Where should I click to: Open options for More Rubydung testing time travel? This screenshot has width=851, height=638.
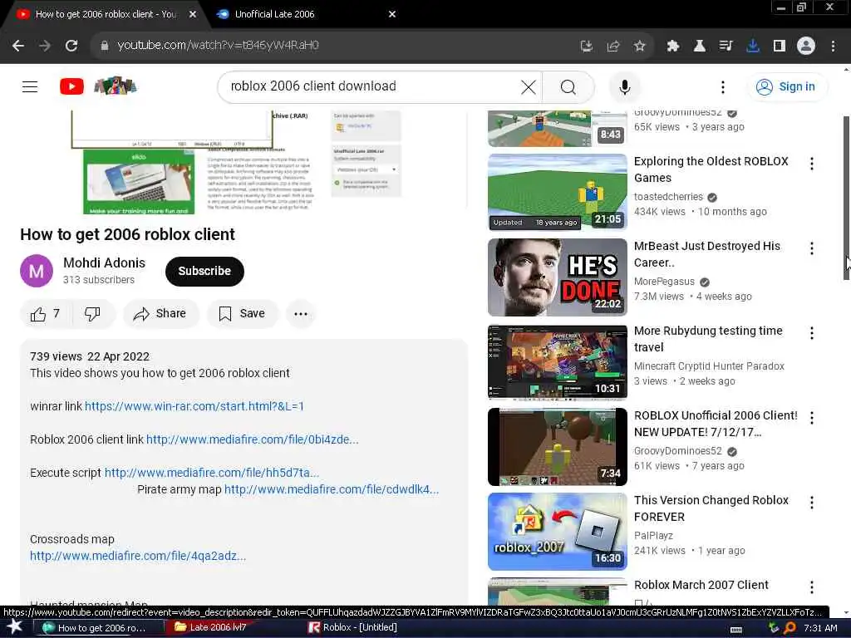pyautogui.click(x=811, y=332)
